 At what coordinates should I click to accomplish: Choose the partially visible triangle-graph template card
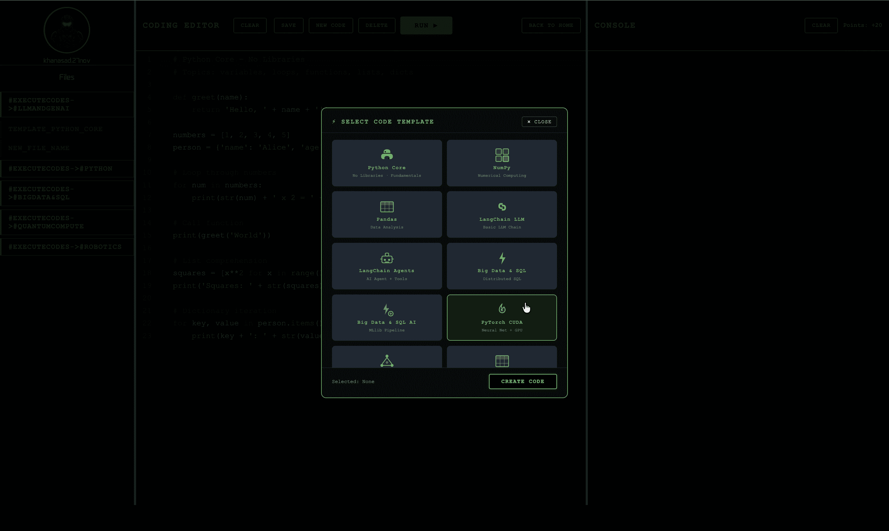387,357
